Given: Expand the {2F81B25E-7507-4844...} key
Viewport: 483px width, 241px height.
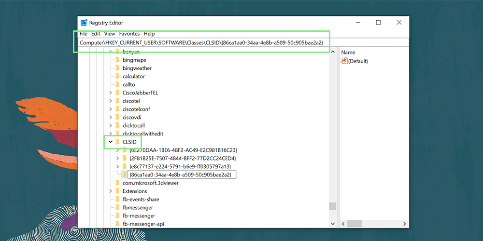Looking at the screenshot, I should [117, 158].
